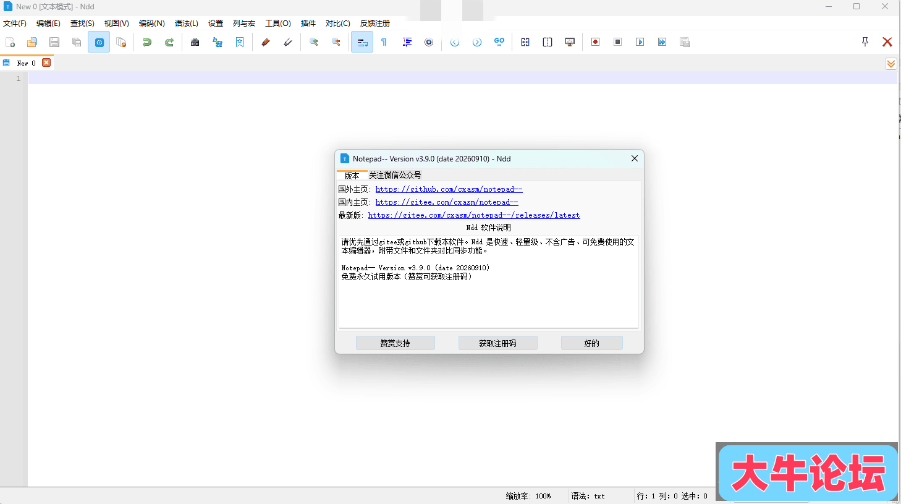Open the 插件 menu
901x504 pixels.
[x=308, y=23]
